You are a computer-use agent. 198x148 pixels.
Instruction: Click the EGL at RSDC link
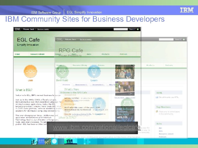[x=119, y=97]
